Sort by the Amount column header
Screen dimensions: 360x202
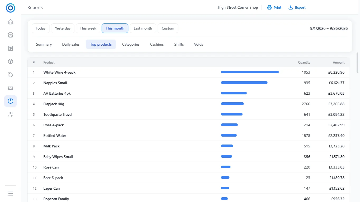339,62
